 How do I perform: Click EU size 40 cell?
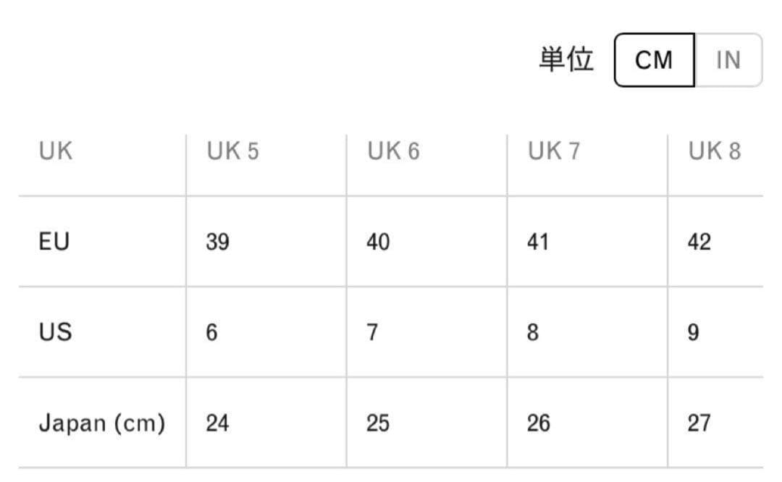[x=378, y=242]
